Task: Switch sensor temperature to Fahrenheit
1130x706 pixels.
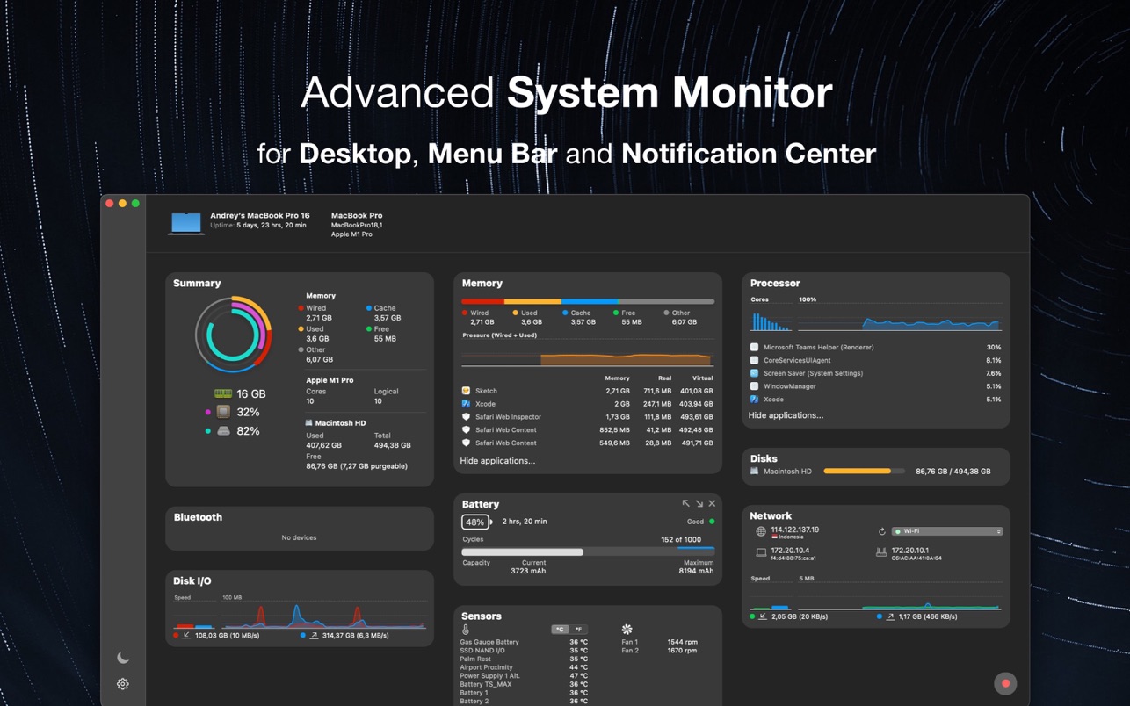Action: (x=578, y=630)
